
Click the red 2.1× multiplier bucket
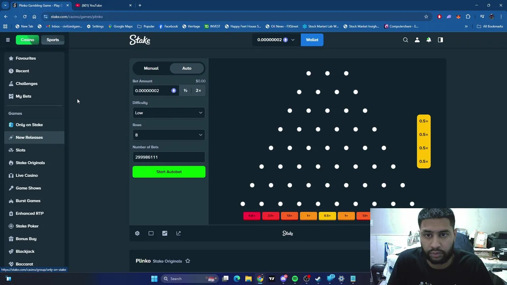pos(271,216)
